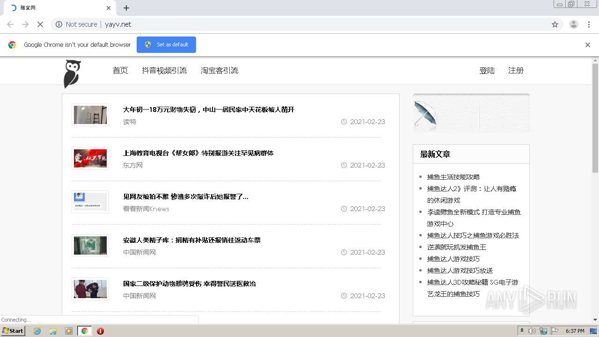Screen dimensions: 599x337
Task: Click source 看看新闻Knews
Action: [x=146, y=209]
